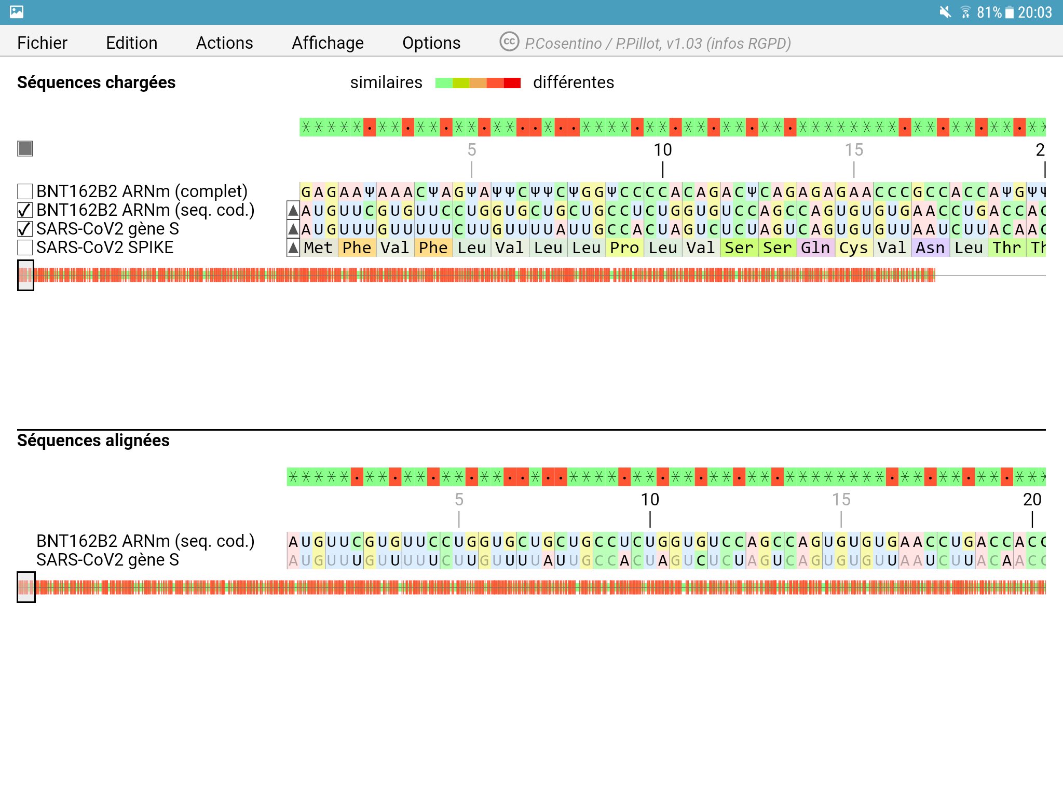Tap the battery icon in the status bar
1063x797 pixels.
1009,12
